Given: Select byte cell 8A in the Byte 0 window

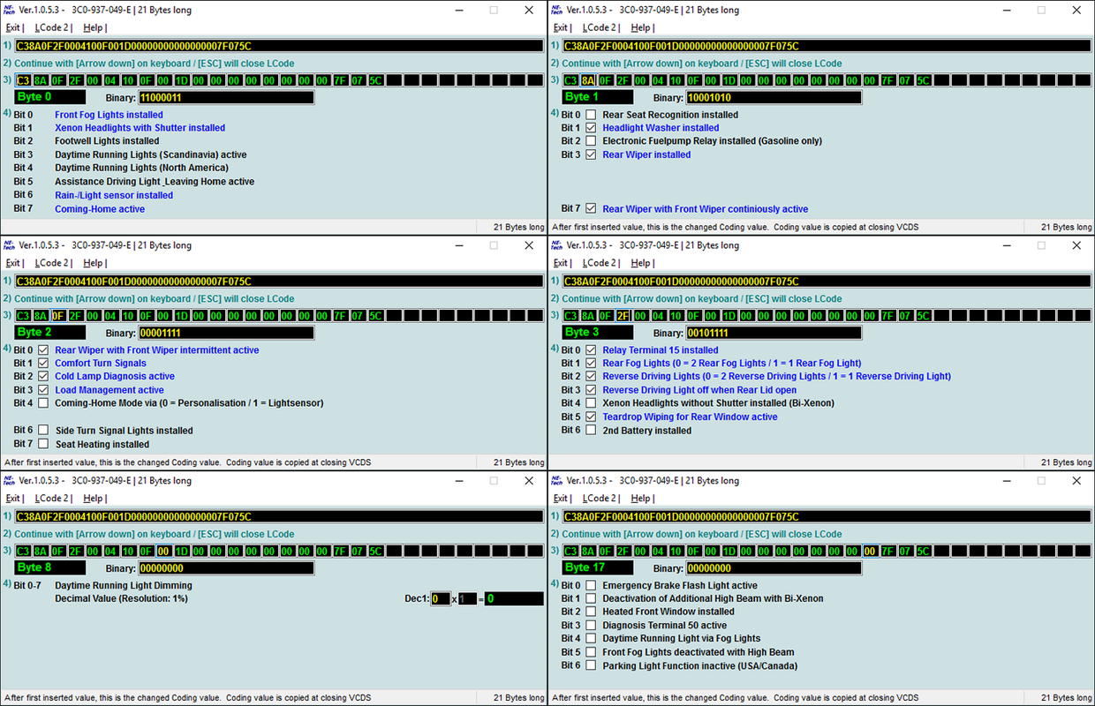Looking at the screenshot, I should [42, 80].
